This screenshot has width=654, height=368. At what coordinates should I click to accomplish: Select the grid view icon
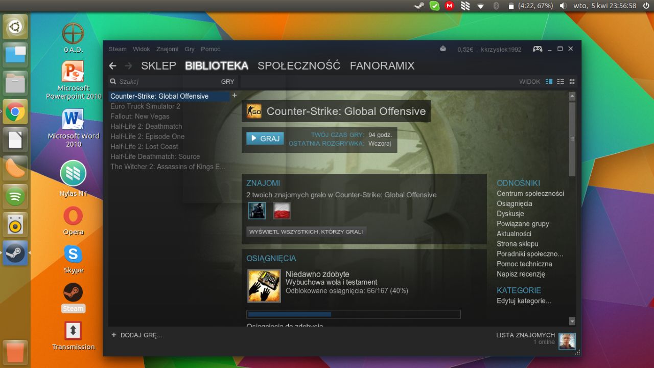[572, 81]
